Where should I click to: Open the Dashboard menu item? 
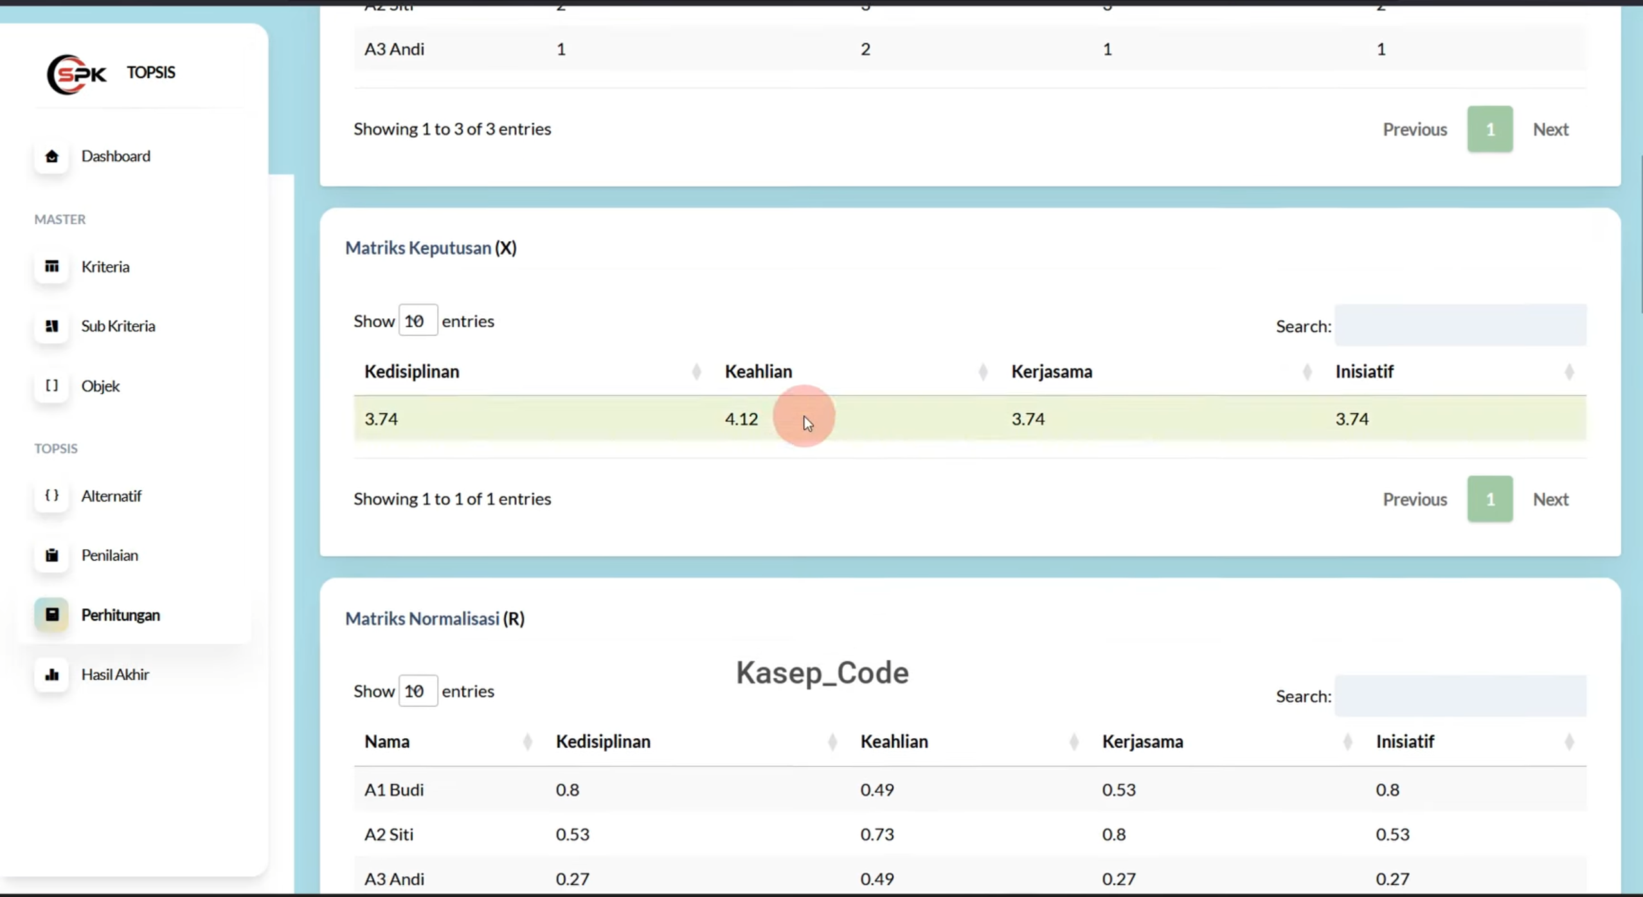tap(116, 156)
